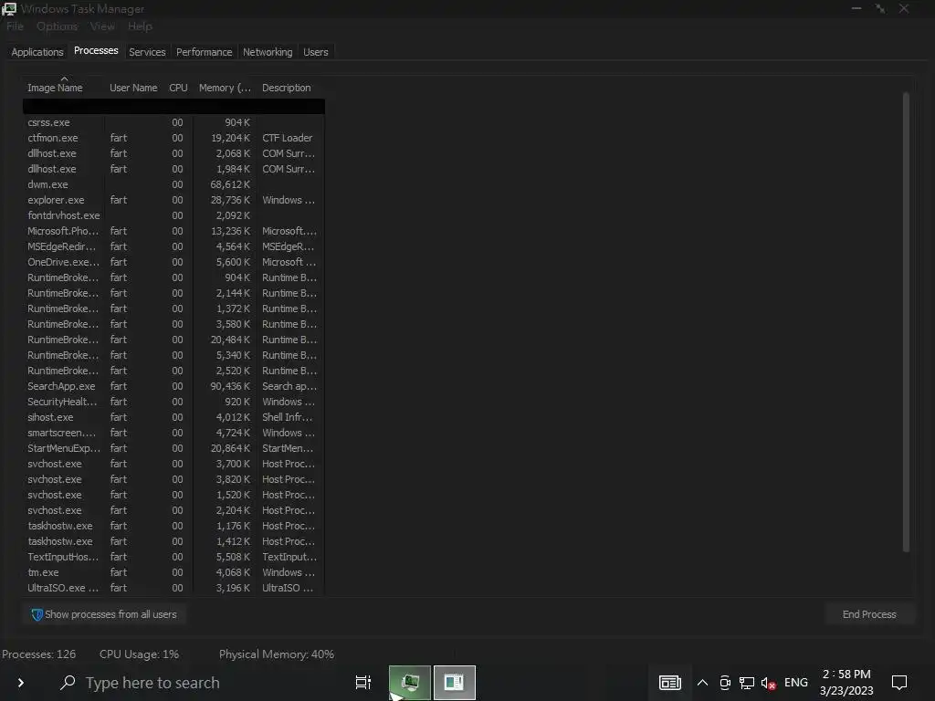Click the taskbar left arrow chevron
The width and height of the screenshot is (935, 701).
[21, 683]
